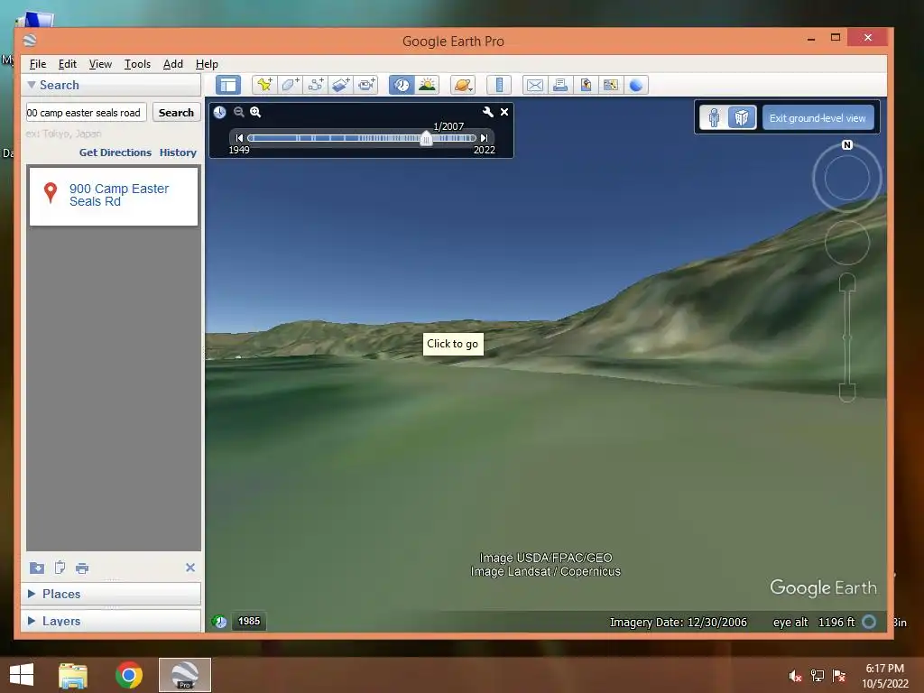Click the streaming status circle indicator
This screenshot has height=693, width=924.
pos(869,622)
